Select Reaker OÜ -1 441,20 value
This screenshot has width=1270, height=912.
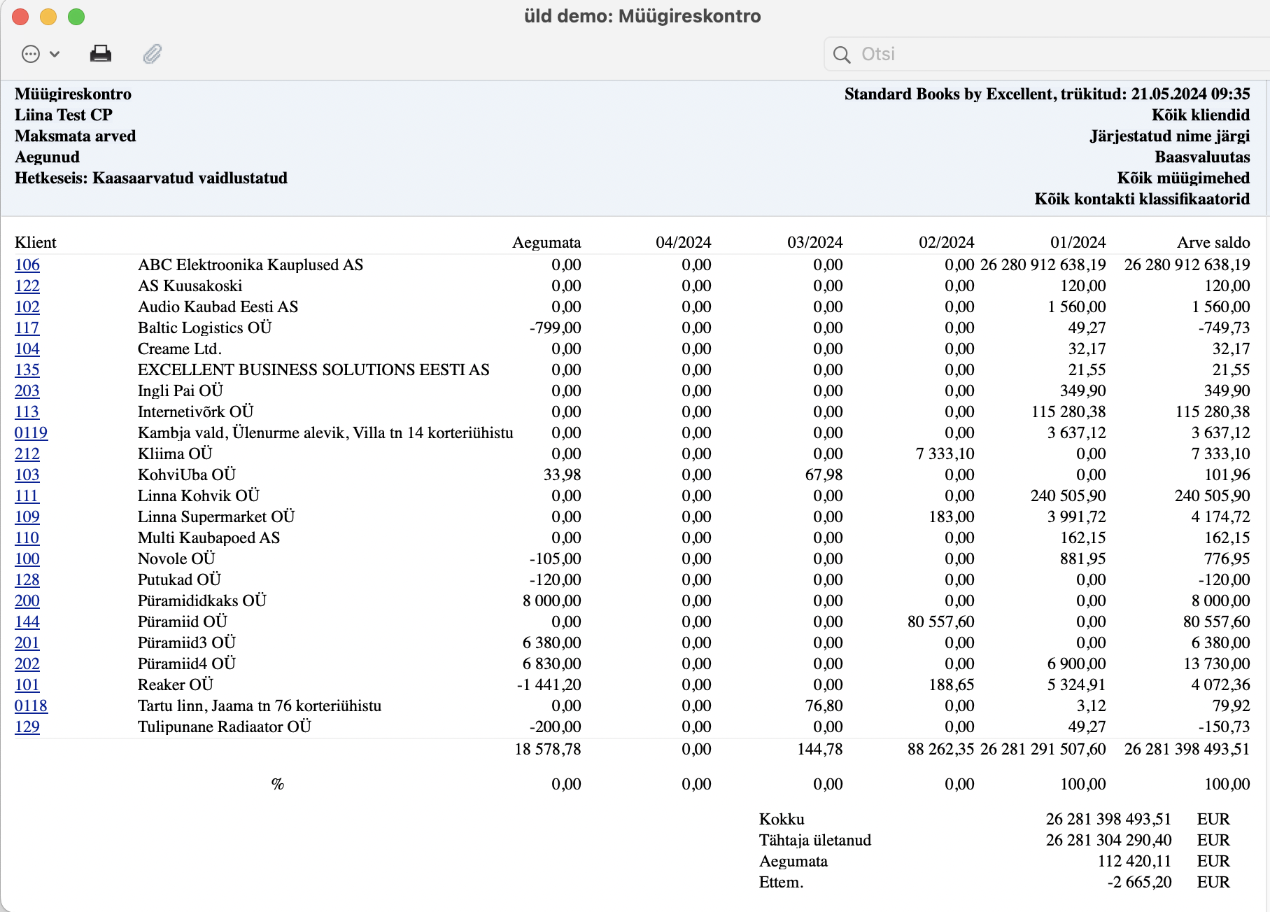click(x=549, y=685)
